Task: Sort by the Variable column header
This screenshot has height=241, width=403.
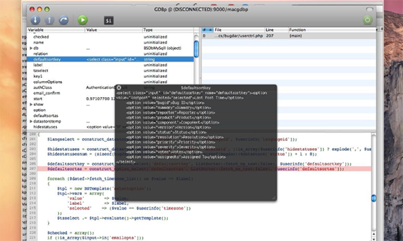Action: tap(56, 29)
